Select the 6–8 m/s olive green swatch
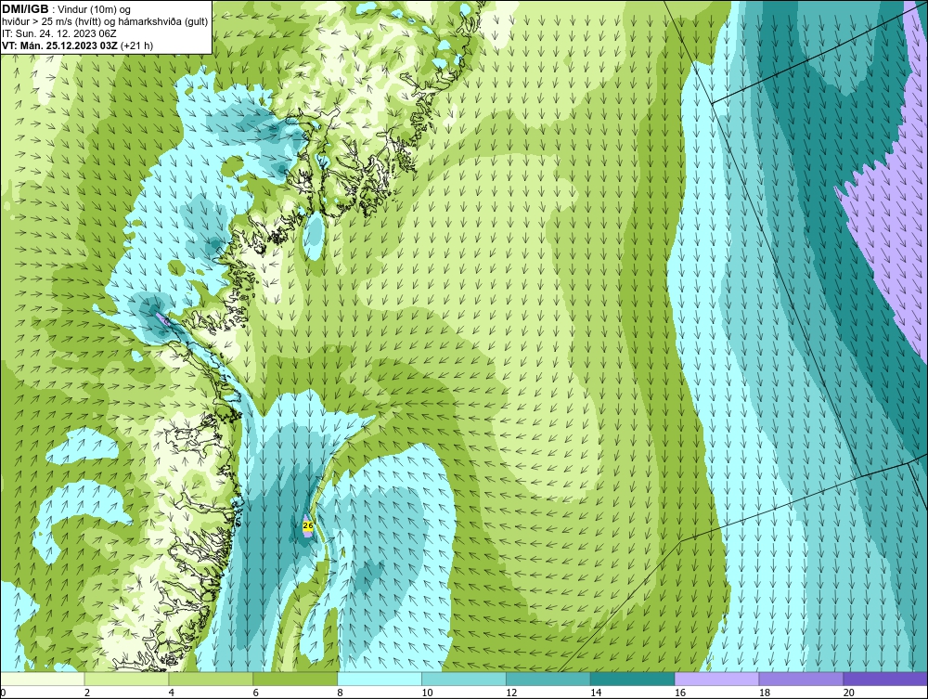Viewport: 928px width, 699px height. (x=295, y=679)
